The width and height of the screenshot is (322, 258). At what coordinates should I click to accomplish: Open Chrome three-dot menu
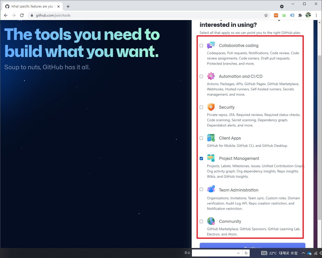[316, 15]
